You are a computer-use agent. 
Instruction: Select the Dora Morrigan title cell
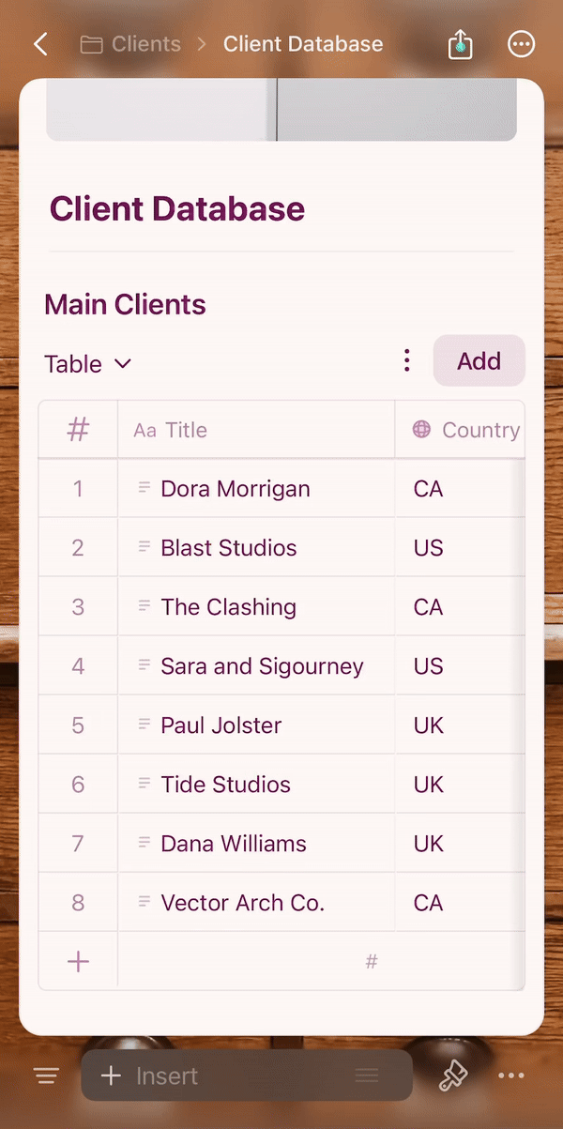(x=236, y=488)
